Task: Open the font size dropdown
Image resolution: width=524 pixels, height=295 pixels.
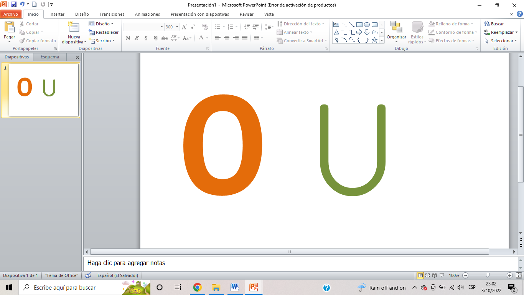Action: [x=177, y=27]
